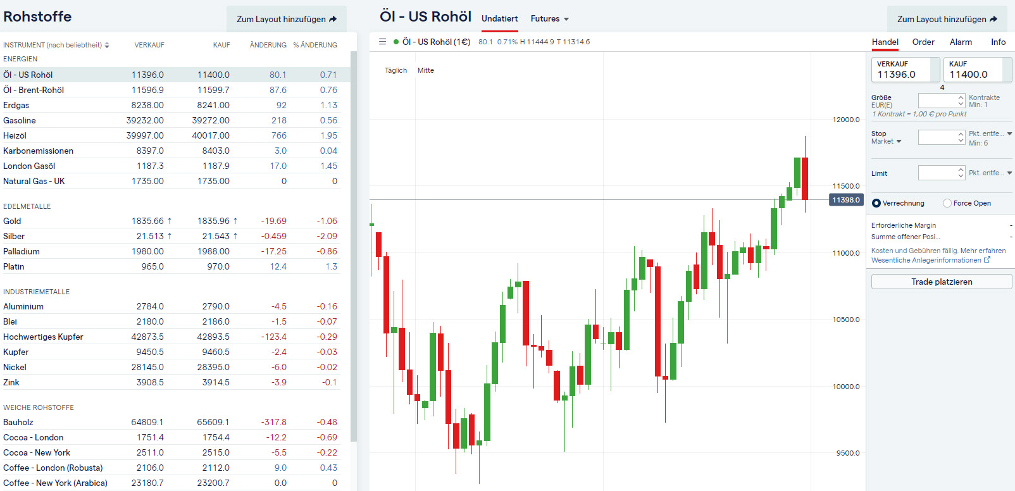The width and height of the screenshot is (1015, 491).
Task: Open the chart hamburger menu icon
Action: click(382, 42)
